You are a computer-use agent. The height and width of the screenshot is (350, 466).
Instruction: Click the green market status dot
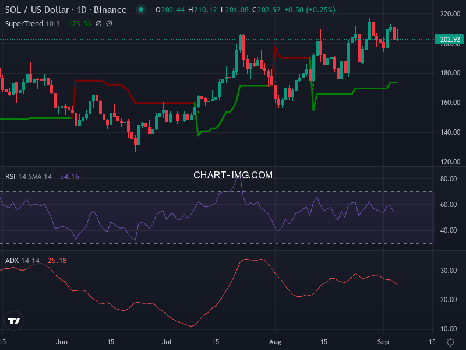pos(140,10)
